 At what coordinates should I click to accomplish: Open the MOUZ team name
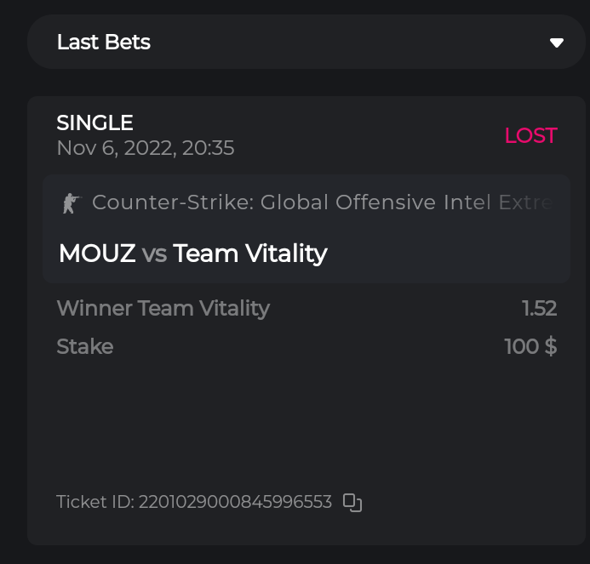[x=96, y=254]
